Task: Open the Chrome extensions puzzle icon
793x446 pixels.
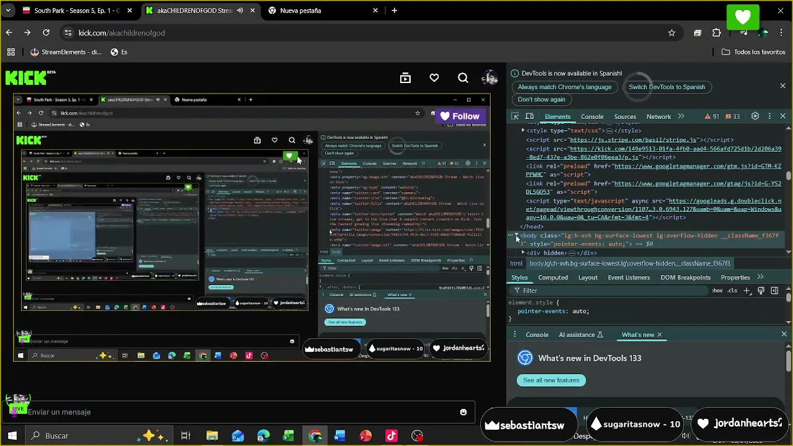Action: [x=717, y=33]
